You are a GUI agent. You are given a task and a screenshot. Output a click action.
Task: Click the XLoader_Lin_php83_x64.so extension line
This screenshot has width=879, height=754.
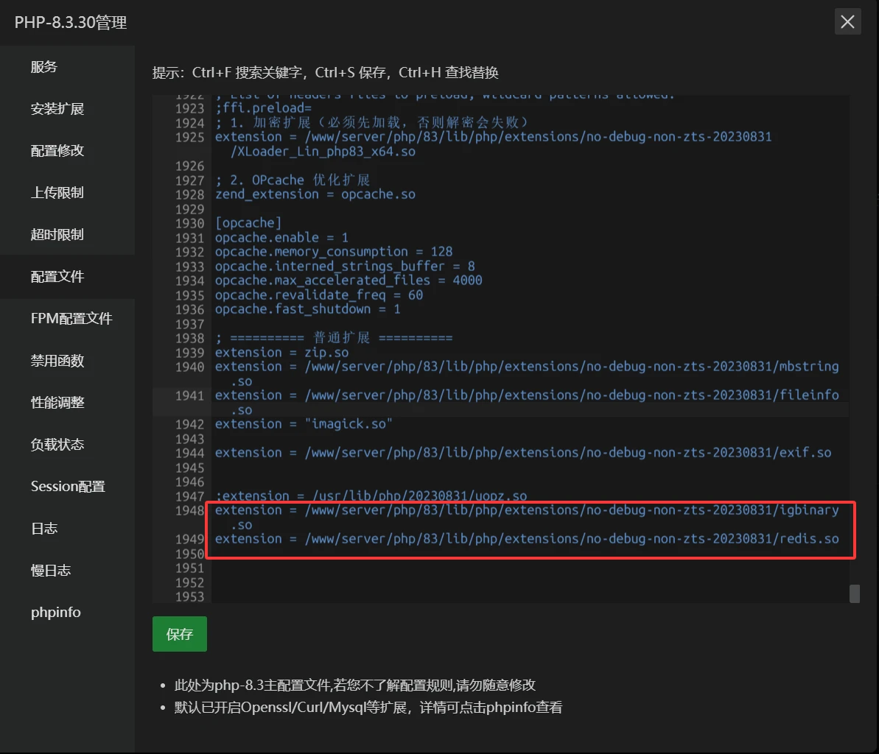(494, 144)
